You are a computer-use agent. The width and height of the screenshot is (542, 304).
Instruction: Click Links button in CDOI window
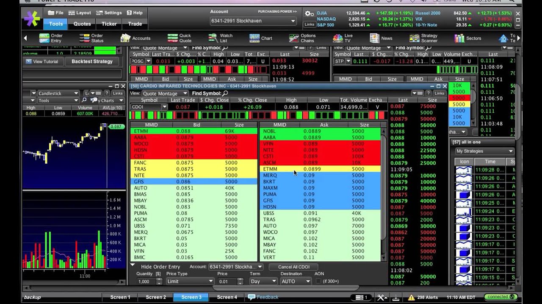pyautogui.click(x=440, y=93)
